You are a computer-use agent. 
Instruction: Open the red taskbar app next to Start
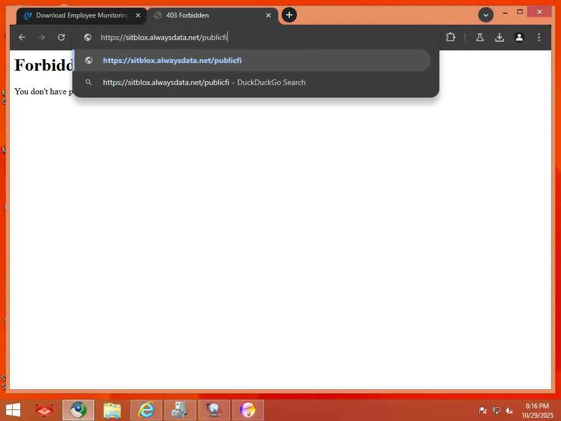point(44,410)
